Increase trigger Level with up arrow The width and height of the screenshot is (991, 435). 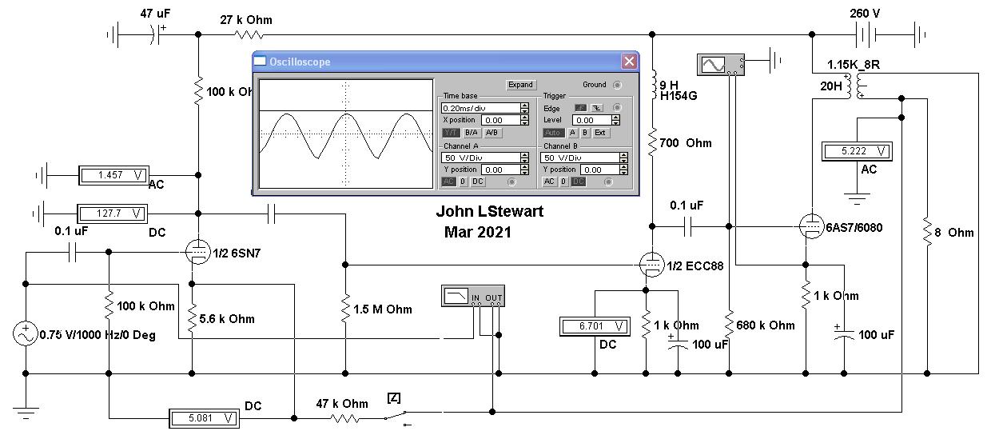615,117
